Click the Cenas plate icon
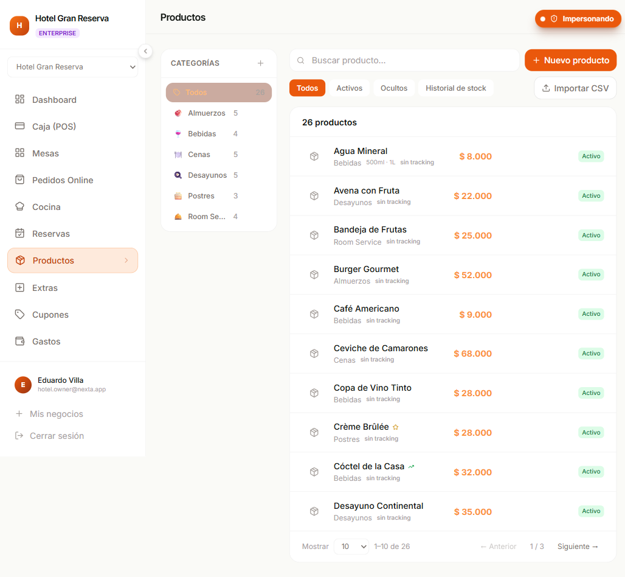Image resolution: width=625 pixels, height=577 pixels. pyautogui.click(x=178, y=155)
